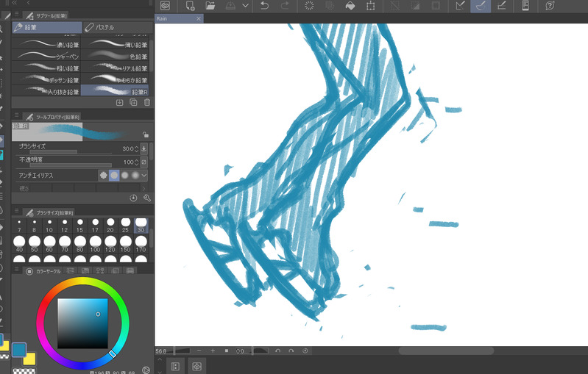Image resolution: width=588 pixels, height=374 pixels.
Task: Open sub tool detail wrench icon
Action: click(147, 198)
